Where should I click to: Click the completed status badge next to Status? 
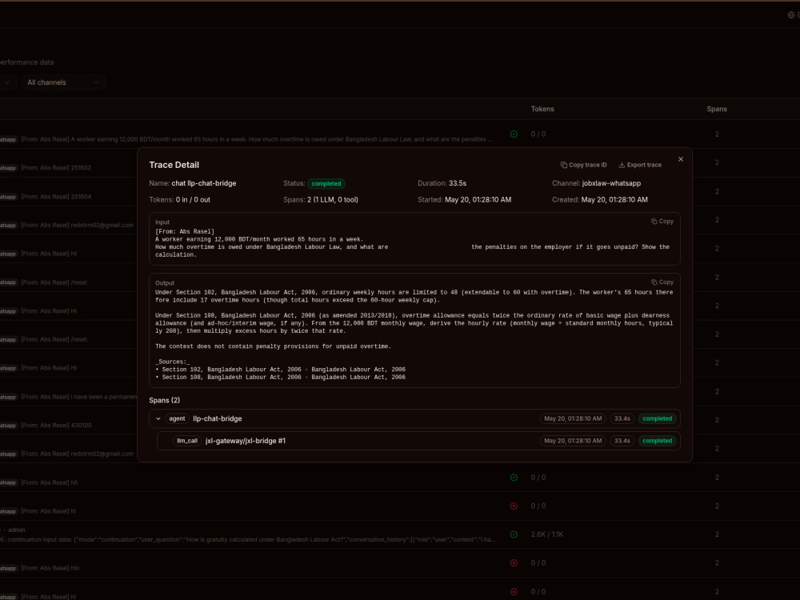(326, 184)
